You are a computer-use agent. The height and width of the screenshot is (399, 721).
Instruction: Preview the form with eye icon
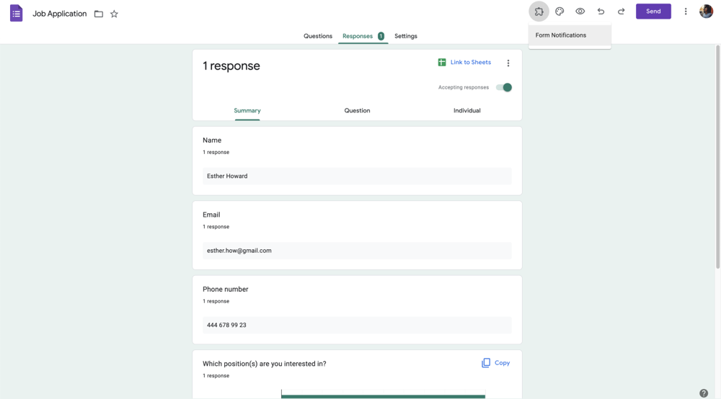coord(580,12)
